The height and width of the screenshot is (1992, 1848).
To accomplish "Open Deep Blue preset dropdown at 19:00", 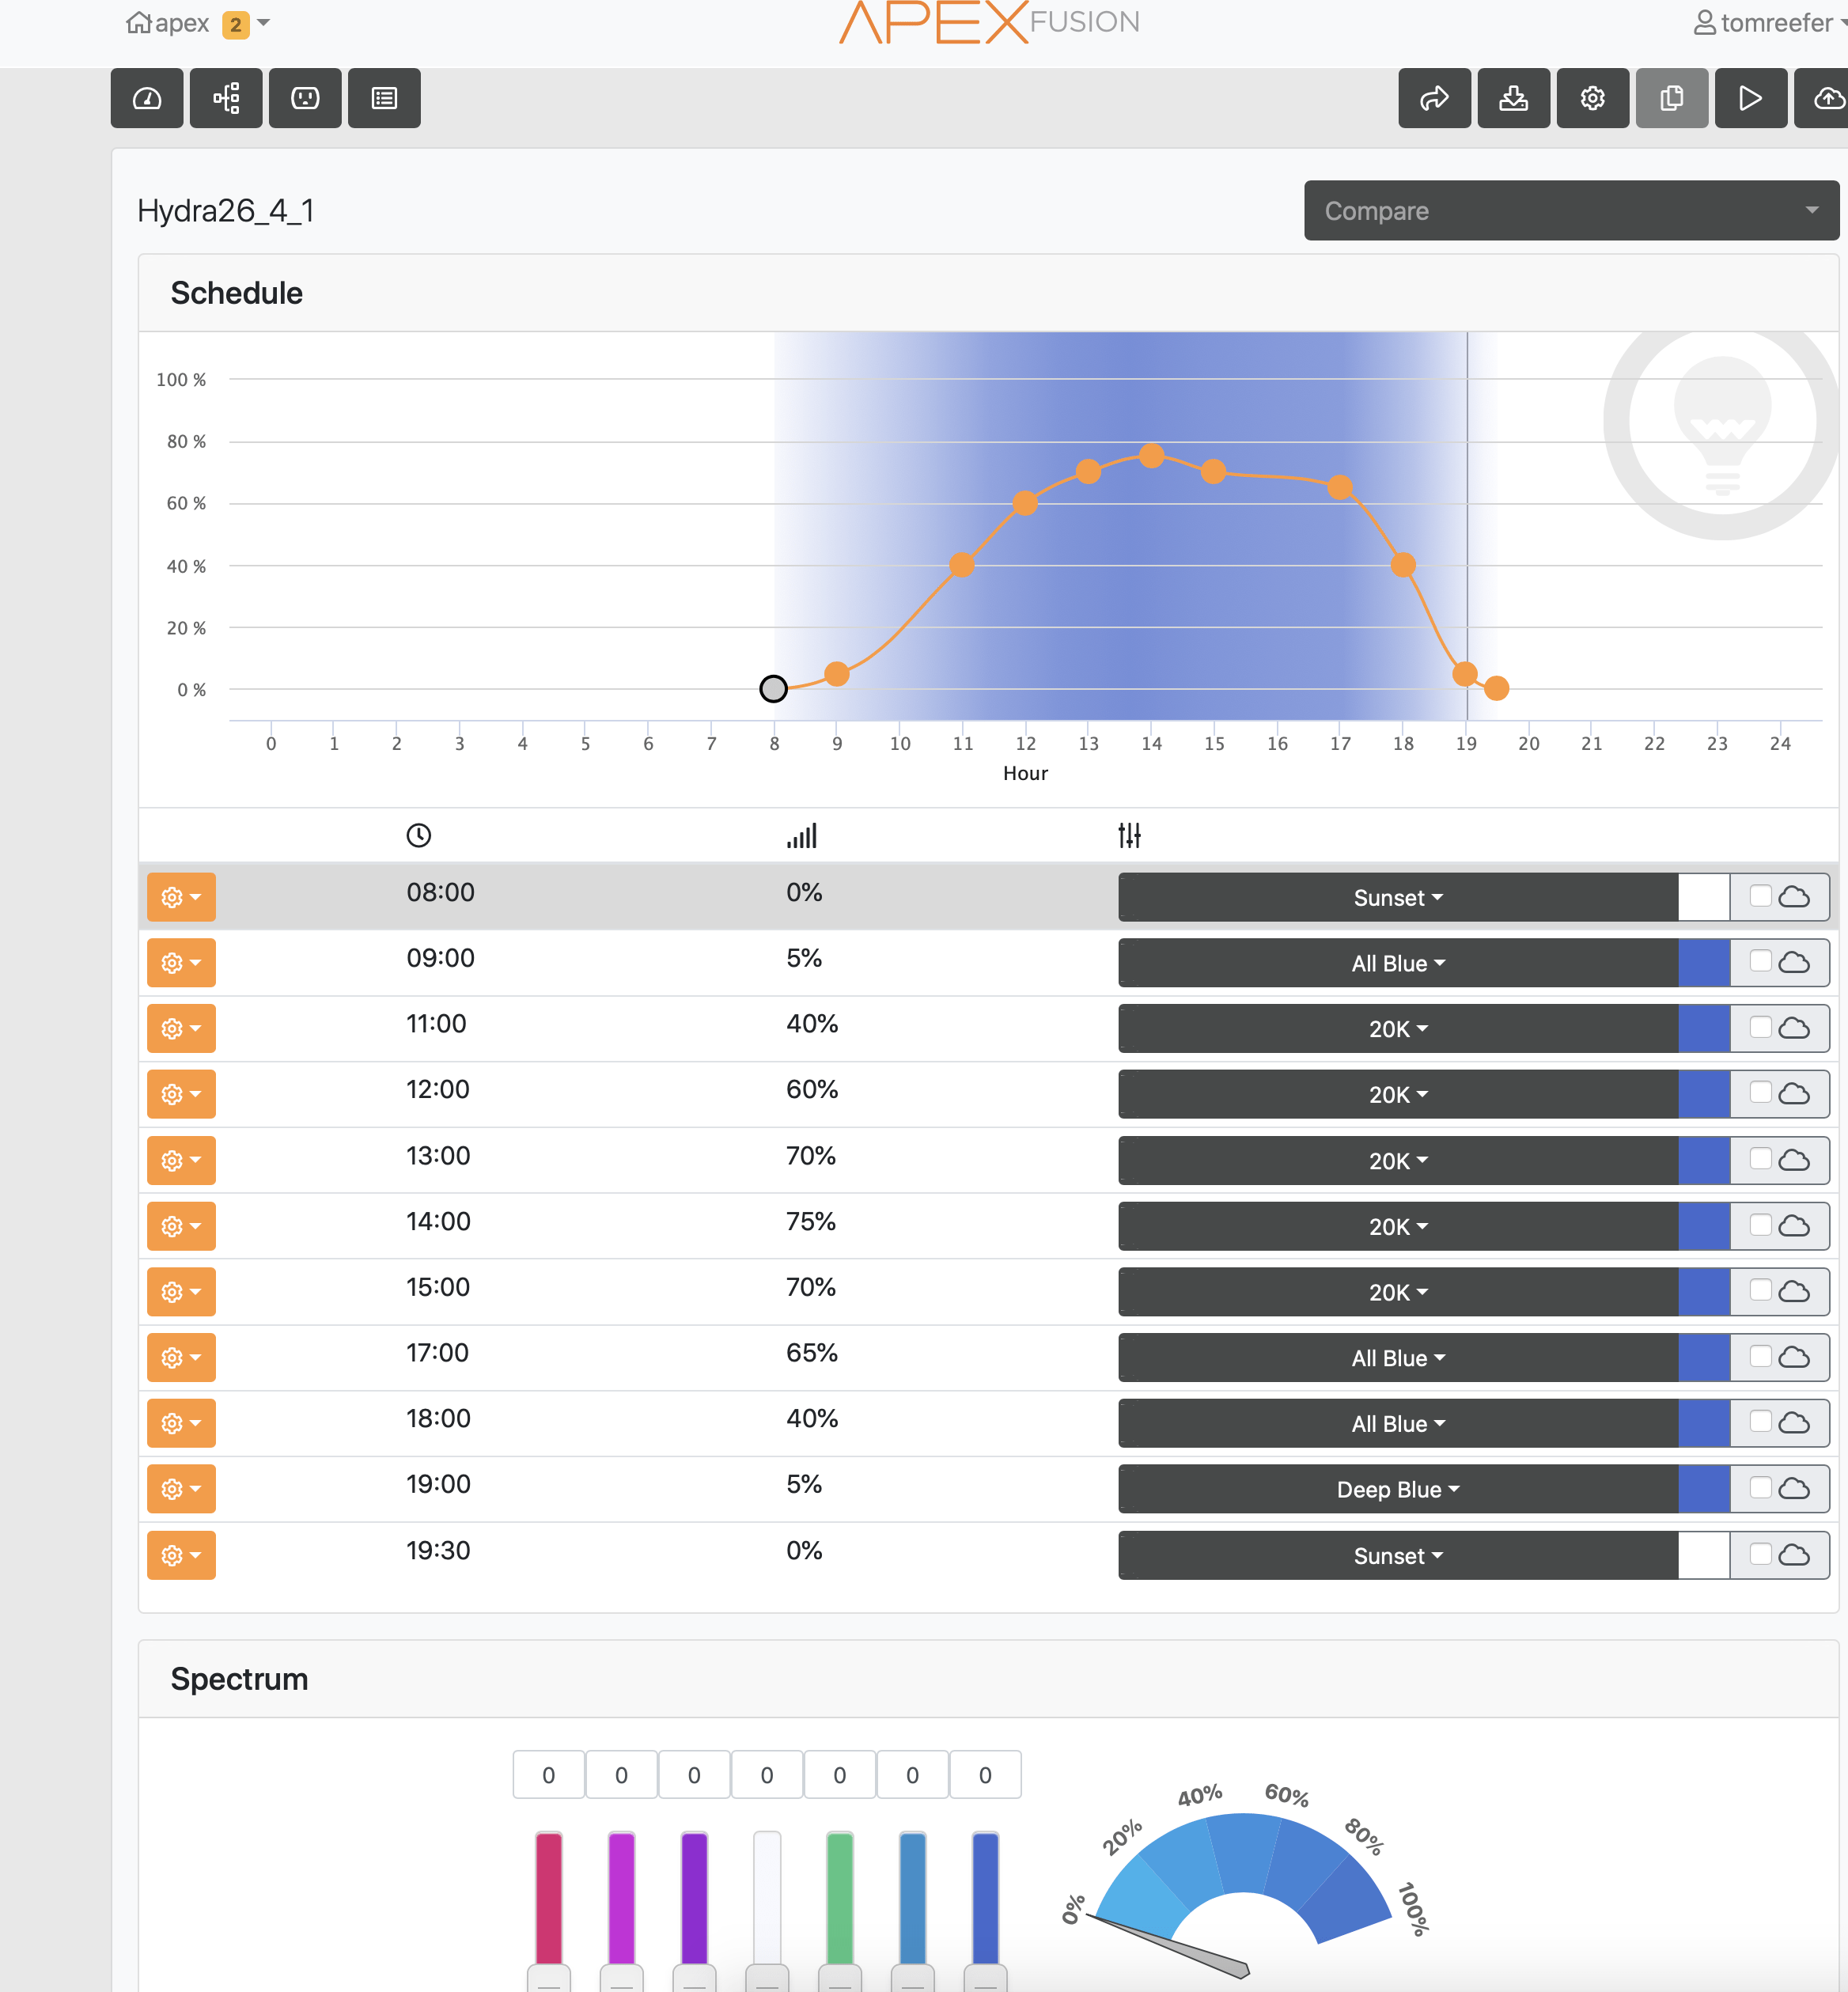I will 1398,1489.
